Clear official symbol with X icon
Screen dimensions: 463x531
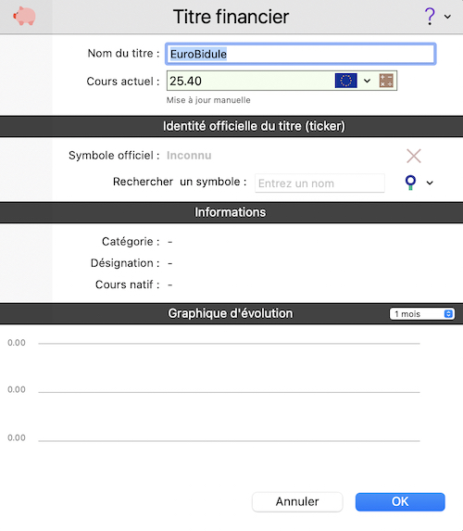414,156
